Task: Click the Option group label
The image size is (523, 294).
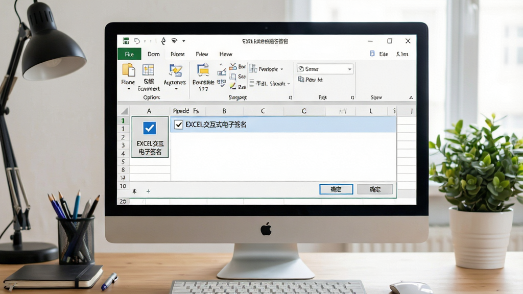Action: [151, 97]
